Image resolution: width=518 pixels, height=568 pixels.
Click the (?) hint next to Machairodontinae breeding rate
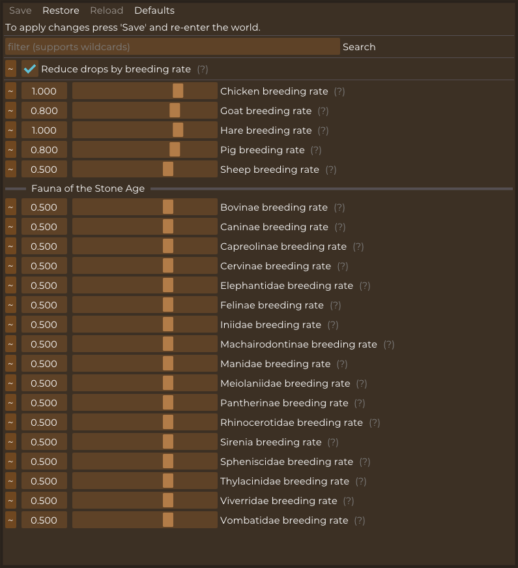pos(389,344)
